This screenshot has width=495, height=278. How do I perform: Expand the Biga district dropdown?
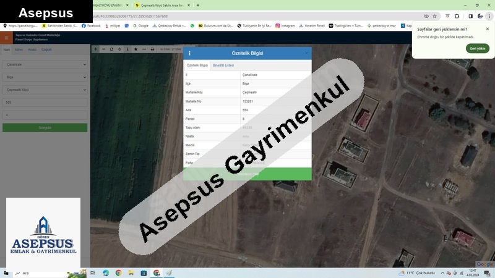(45, 77)
